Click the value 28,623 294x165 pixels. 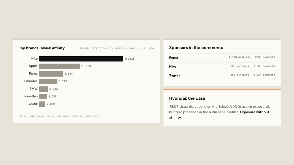(x=129, y=59)
